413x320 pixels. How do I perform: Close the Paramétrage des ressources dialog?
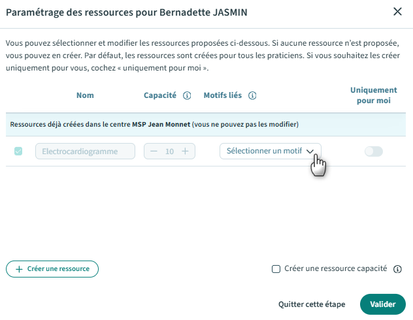[397, 12]
